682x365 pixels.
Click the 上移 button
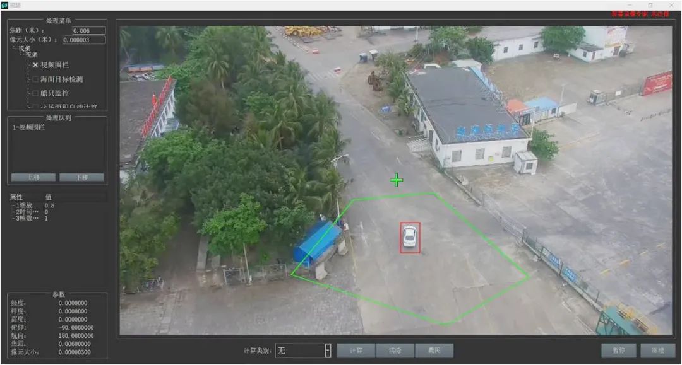[33, 177]
